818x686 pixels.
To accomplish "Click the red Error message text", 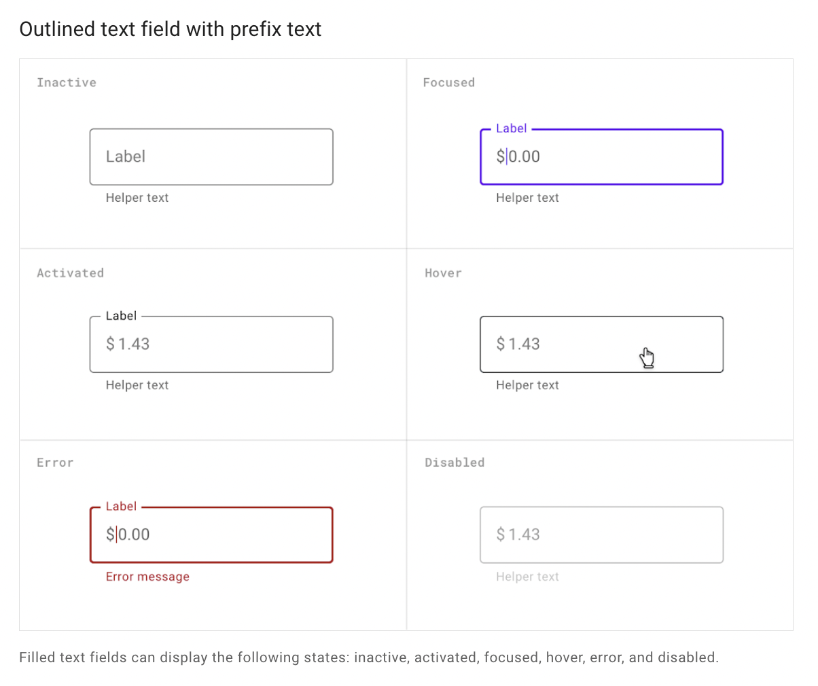I will point(147,577).
